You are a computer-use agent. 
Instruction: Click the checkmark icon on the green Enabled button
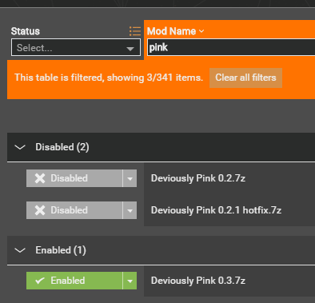[40, 281]
